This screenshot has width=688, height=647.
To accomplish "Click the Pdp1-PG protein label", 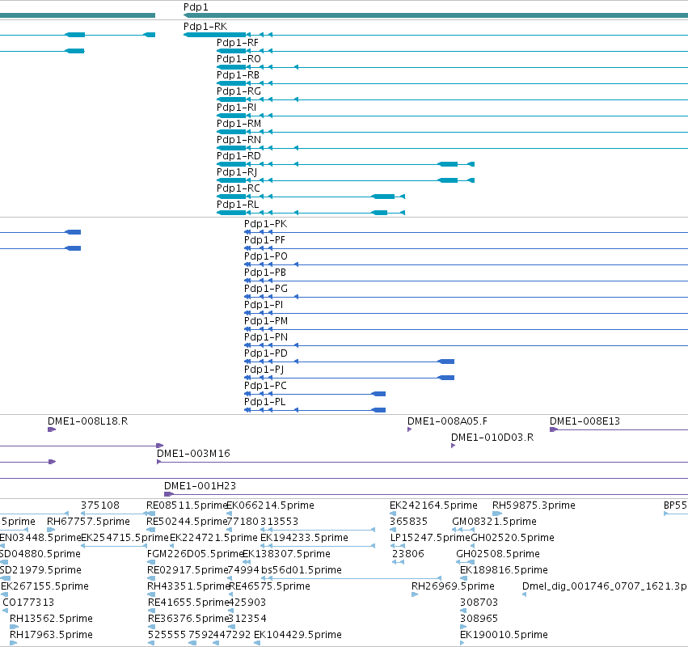I will pos(266,289).
